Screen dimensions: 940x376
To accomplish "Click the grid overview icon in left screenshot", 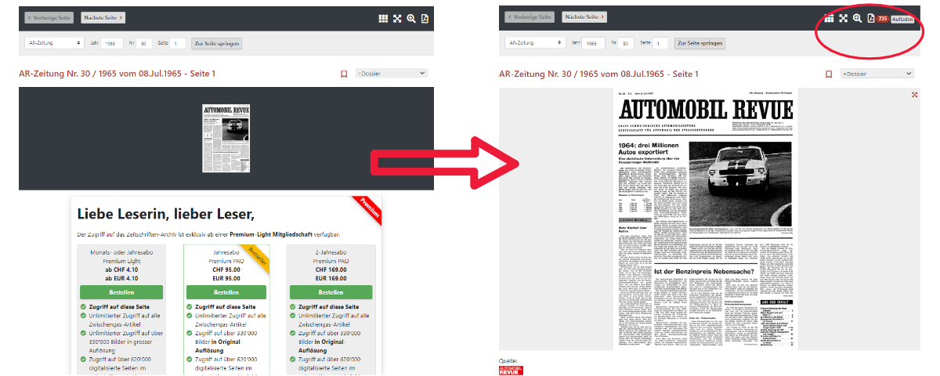I will 383,19.
